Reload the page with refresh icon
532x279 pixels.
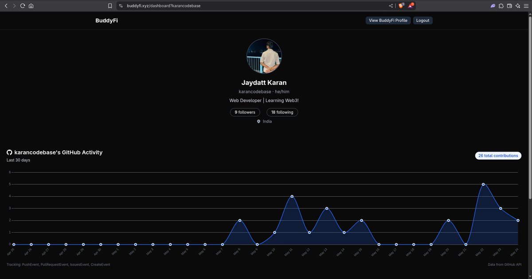click(23, 6)
